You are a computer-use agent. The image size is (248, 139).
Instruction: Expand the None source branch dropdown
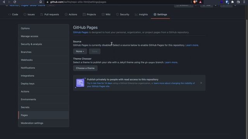tap(80, 51)
